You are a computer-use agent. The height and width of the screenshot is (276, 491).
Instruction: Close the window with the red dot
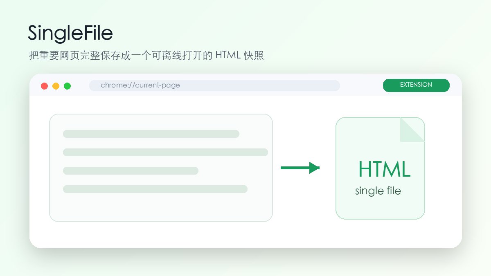click(45, 86)
